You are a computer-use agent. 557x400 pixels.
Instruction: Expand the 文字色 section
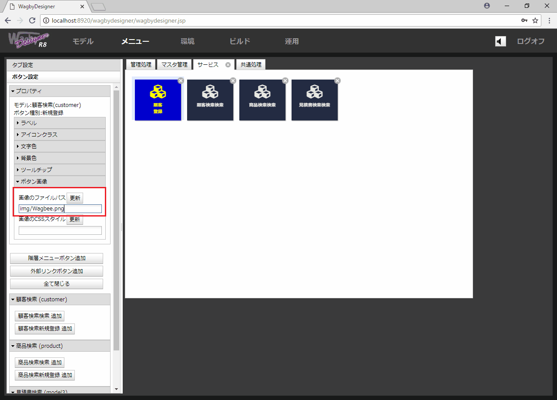tap(60, 147)
